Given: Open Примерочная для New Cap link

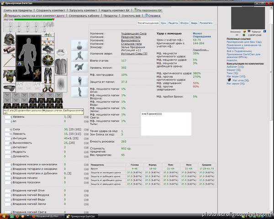Looking at the screenshot, I should (244, 42).
